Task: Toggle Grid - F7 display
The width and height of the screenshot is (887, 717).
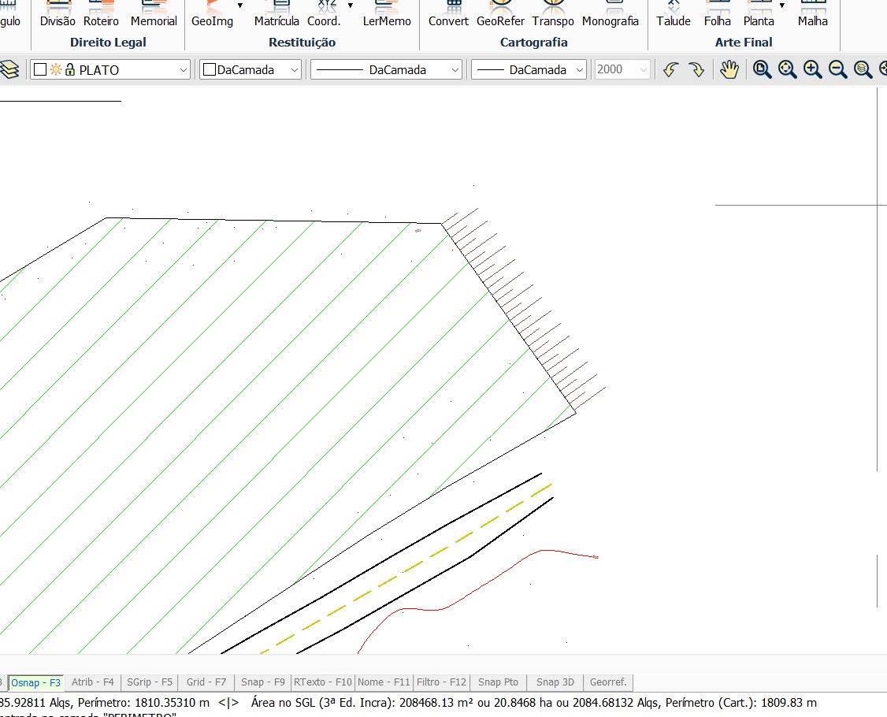Action: pos(206,682)
